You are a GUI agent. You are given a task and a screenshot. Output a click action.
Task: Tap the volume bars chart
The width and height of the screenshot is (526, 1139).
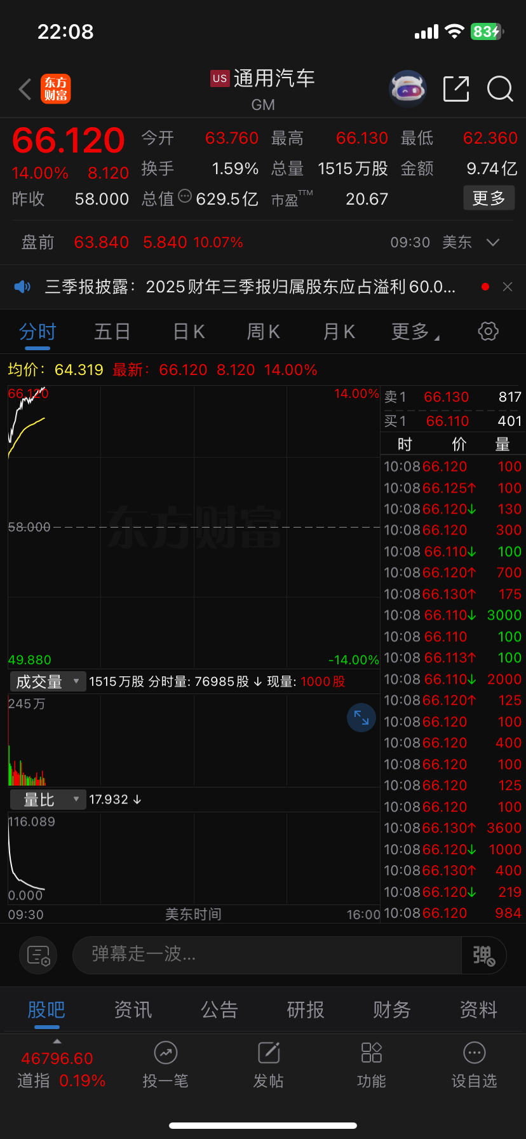pos(194,740)
